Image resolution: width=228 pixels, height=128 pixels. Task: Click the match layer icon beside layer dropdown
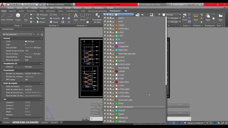(x=142, y=15)
